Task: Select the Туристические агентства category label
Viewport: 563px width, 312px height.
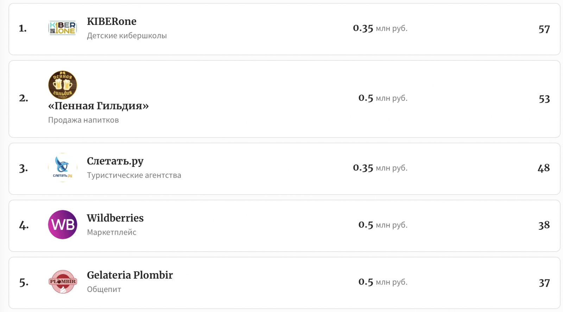Action: point(134,175)
